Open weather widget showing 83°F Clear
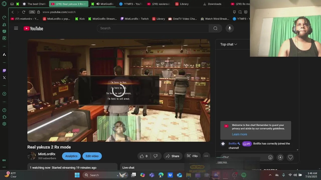The width and height of the screenshot is (321, 180). 11,175
